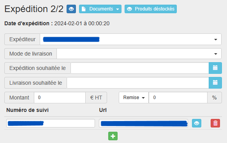Click the Expédition souhaitée le date field
The image size is (227, 143).
coord(140,68)
